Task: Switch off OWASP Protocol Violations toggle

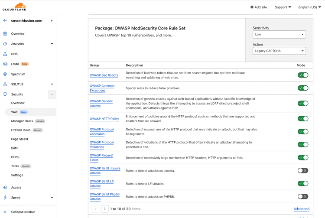Action: (303, 144)
